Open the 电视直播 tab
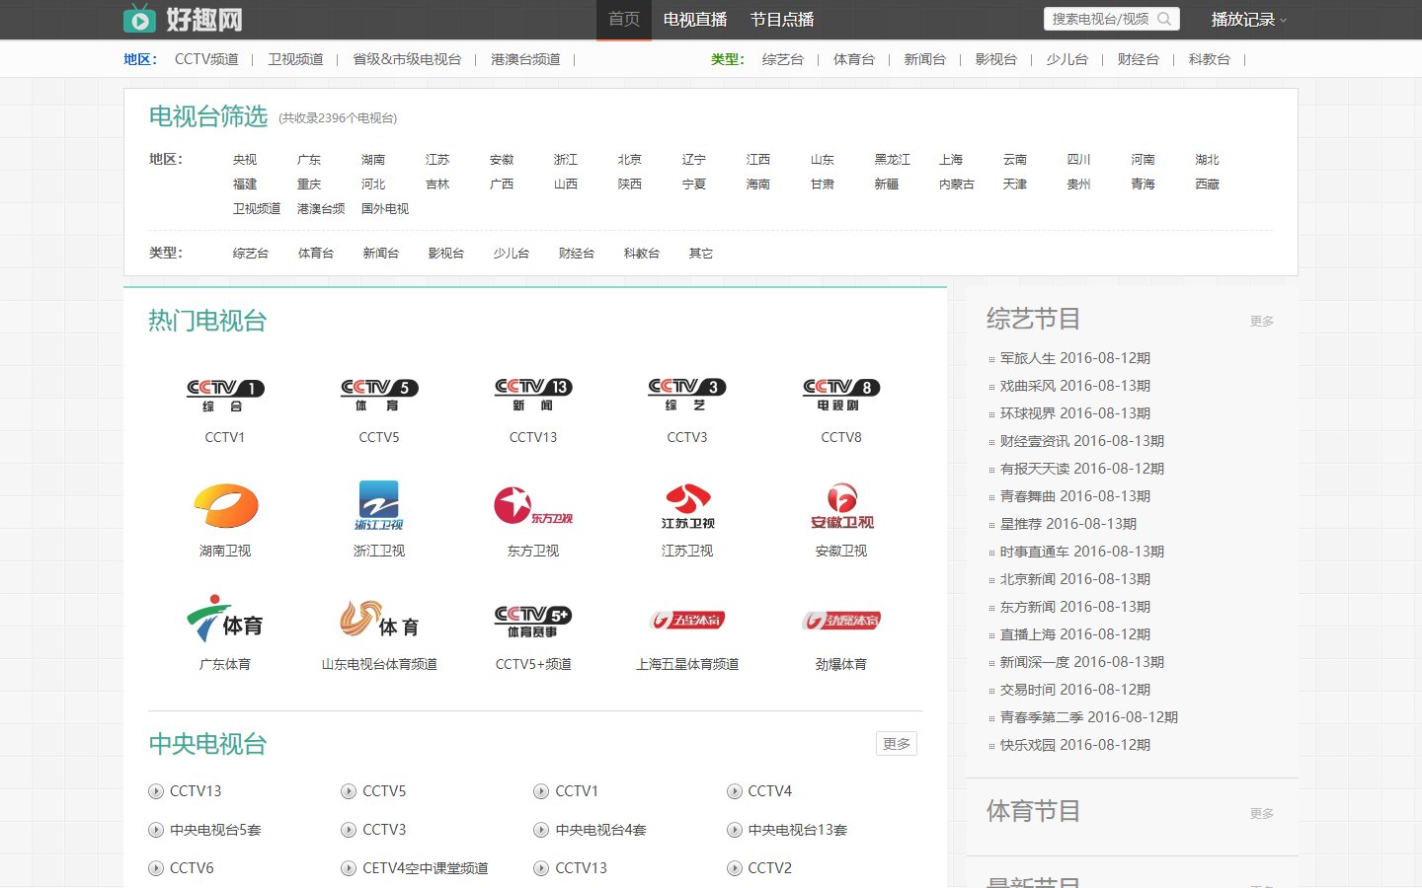The image size is (1422, 888). (x=695, y=20)
